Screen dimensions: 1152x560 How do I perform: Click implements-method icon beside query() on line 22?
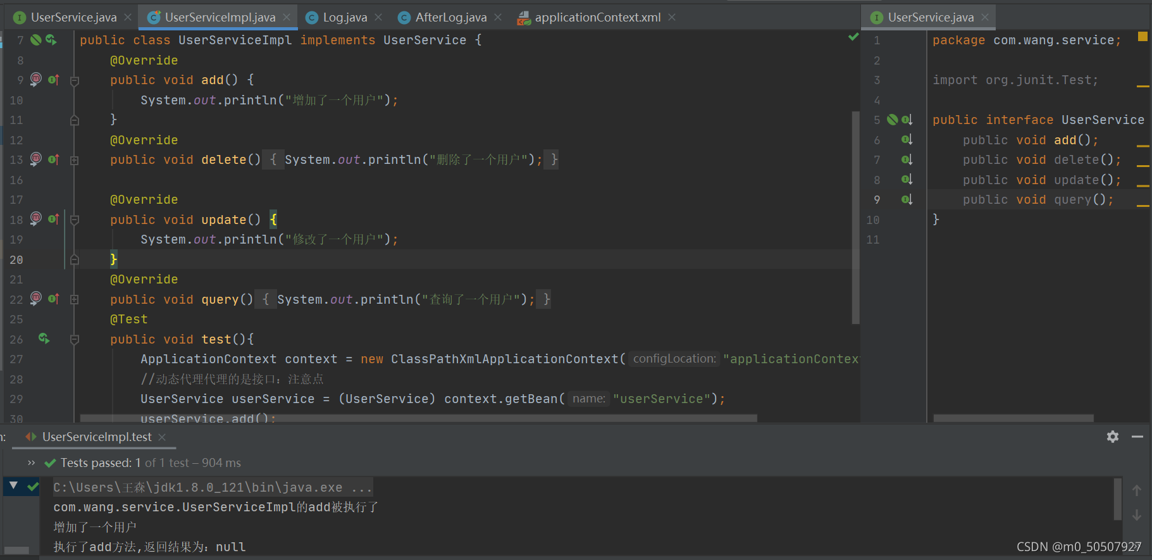pos(54,299)
